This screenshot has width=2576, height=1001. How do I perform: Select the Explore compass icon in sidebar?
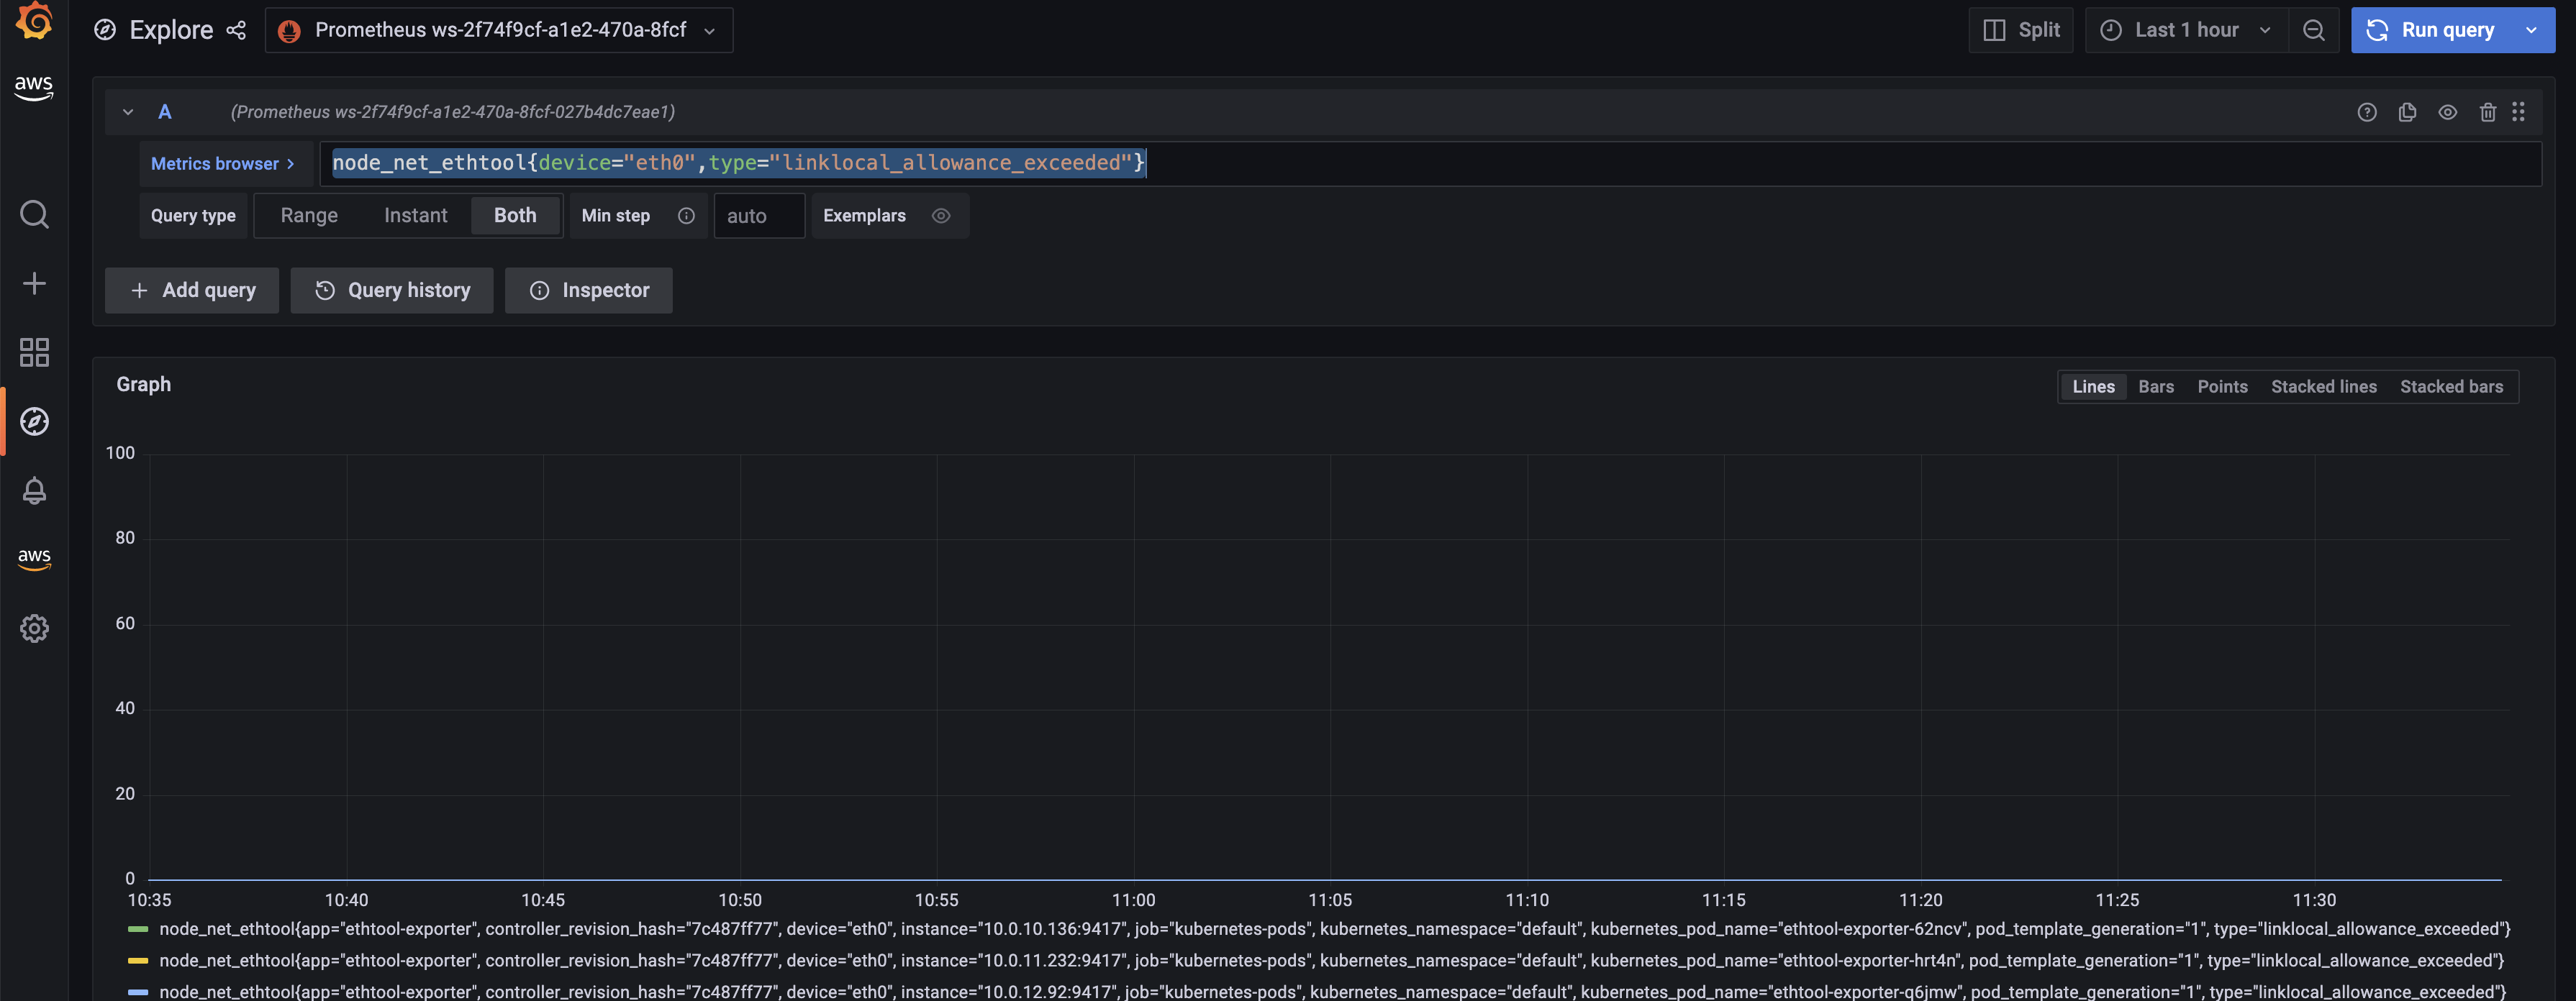34,421
